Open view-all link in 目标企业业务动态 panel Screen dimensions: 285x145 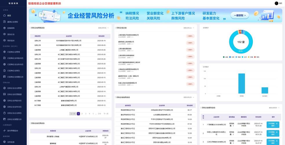[189, 97]
